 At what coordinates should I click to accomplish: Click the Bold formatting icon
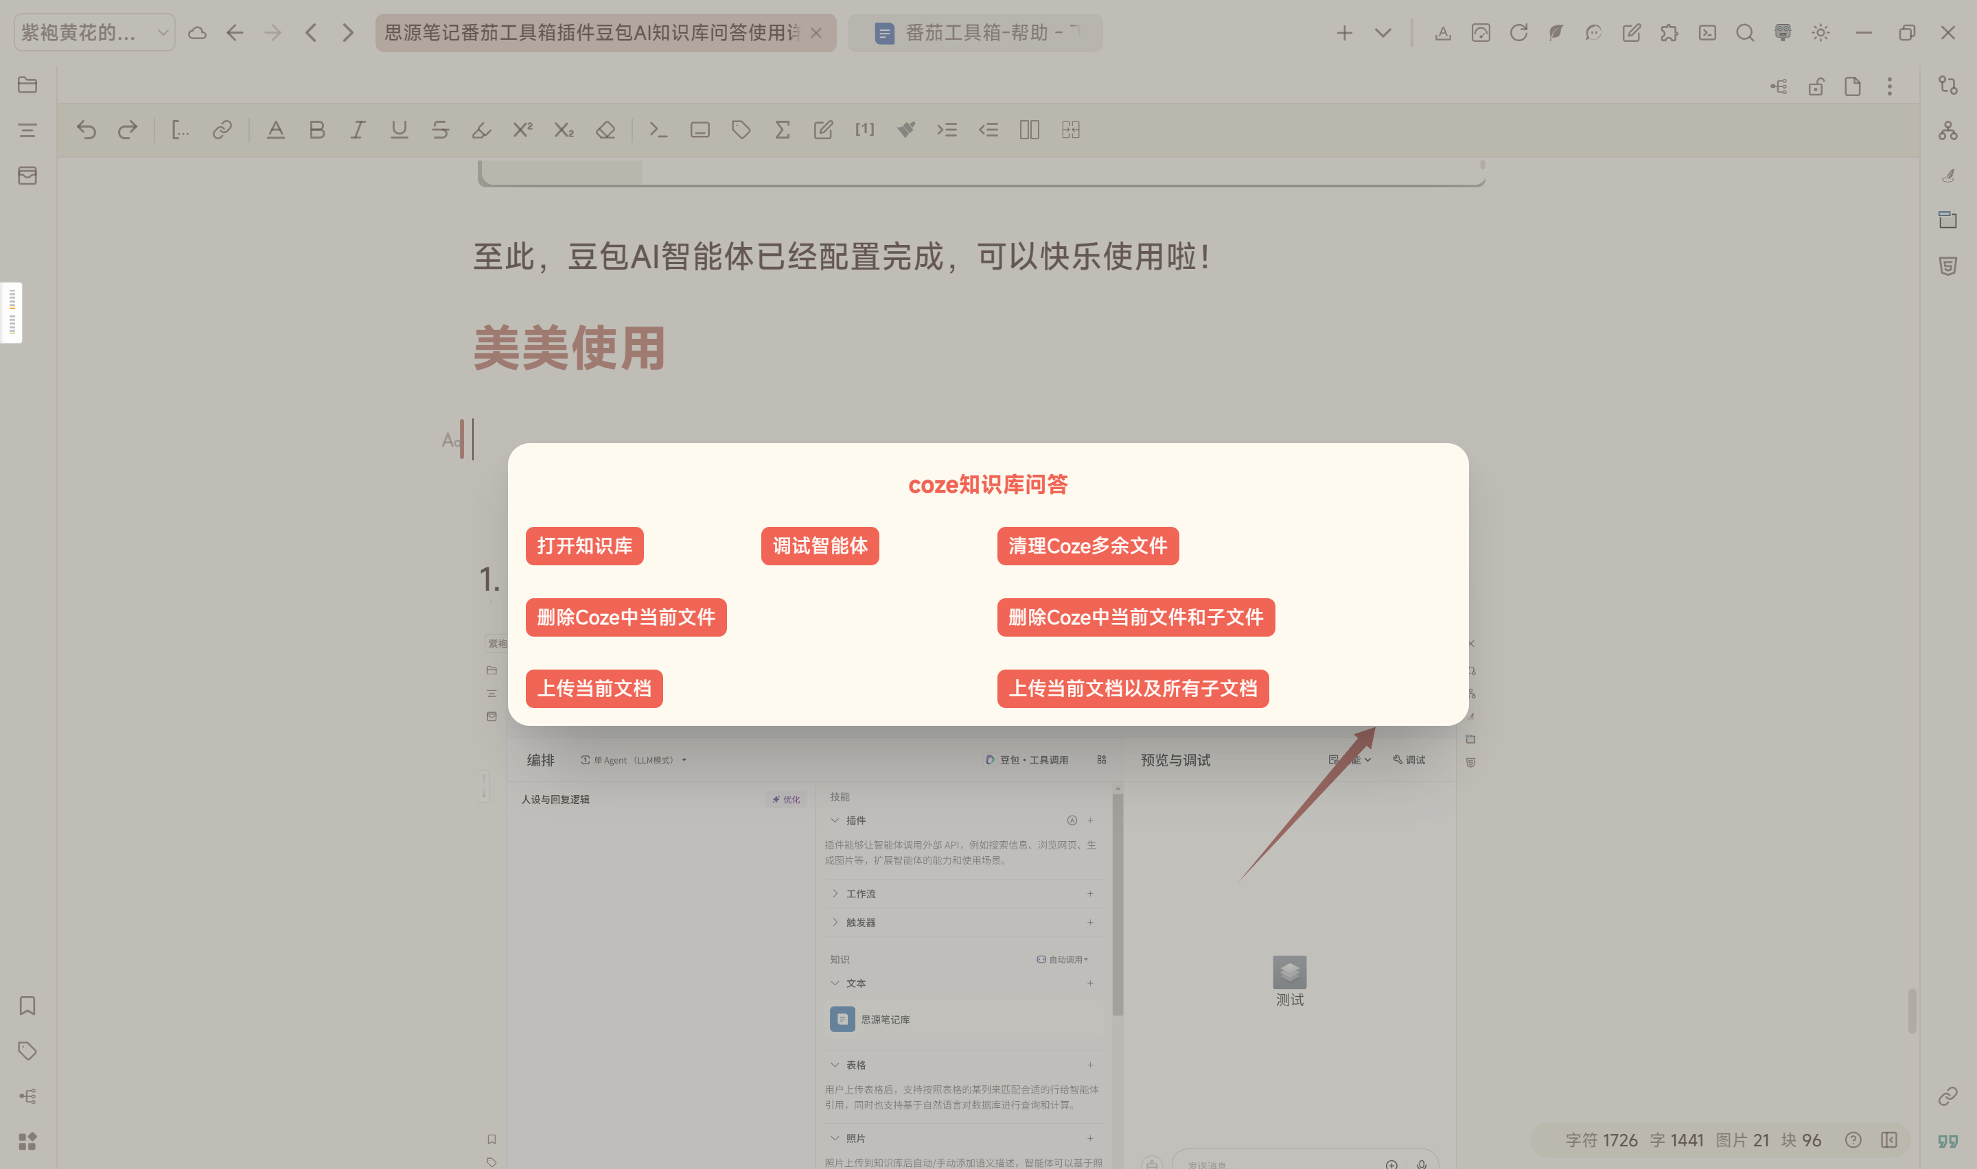[x=316, y=130]
